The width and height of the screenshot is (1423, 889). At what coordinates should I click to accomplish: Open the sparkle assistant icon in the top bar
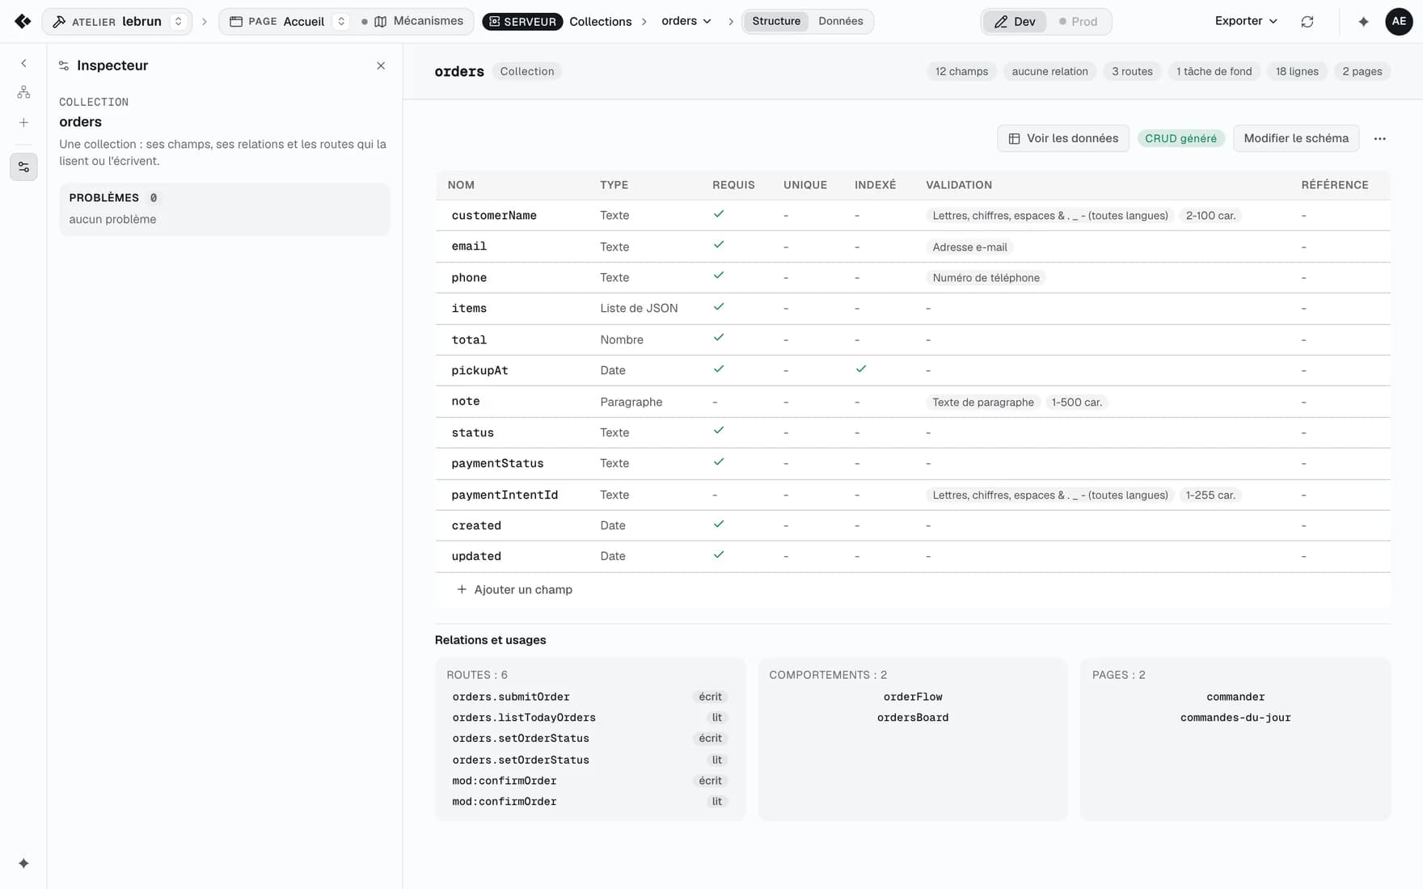click(1363, 22)
